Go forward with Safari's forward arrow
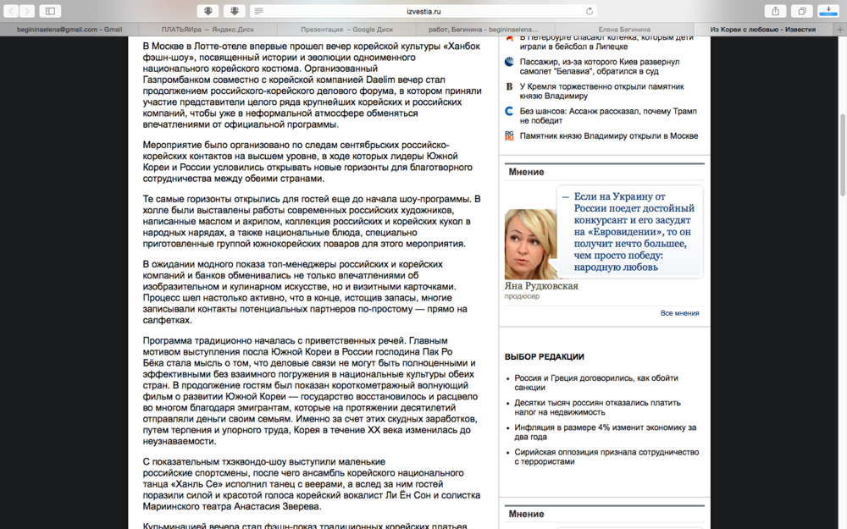Image resolution: width=847 pixels, height=529 pixels. point(27,11)
